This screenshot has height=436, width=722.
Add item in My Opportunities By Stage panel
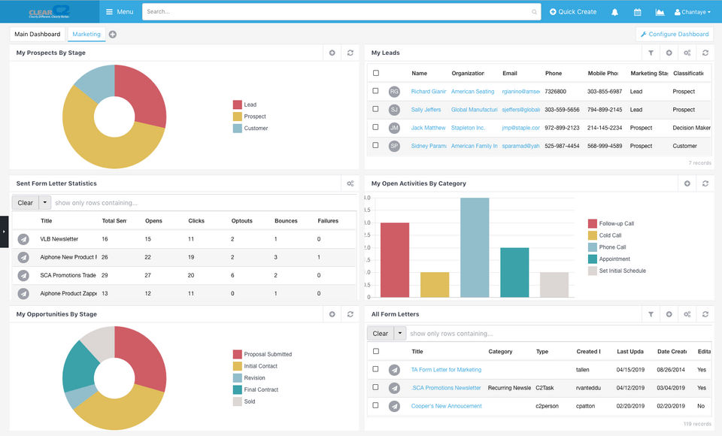(x=332, y=314)
